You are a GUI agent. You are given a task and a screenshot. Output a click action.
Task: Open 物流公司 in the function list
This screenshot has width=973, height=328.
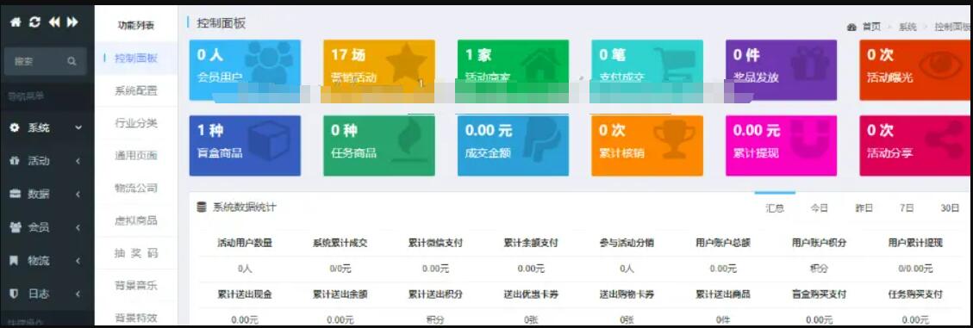pyautogui.click(x=136, y=188)
